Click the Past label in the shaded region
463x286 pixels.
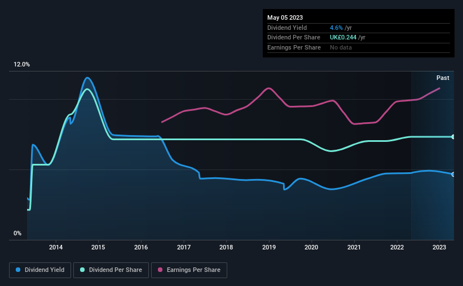(x=443, y=78)
